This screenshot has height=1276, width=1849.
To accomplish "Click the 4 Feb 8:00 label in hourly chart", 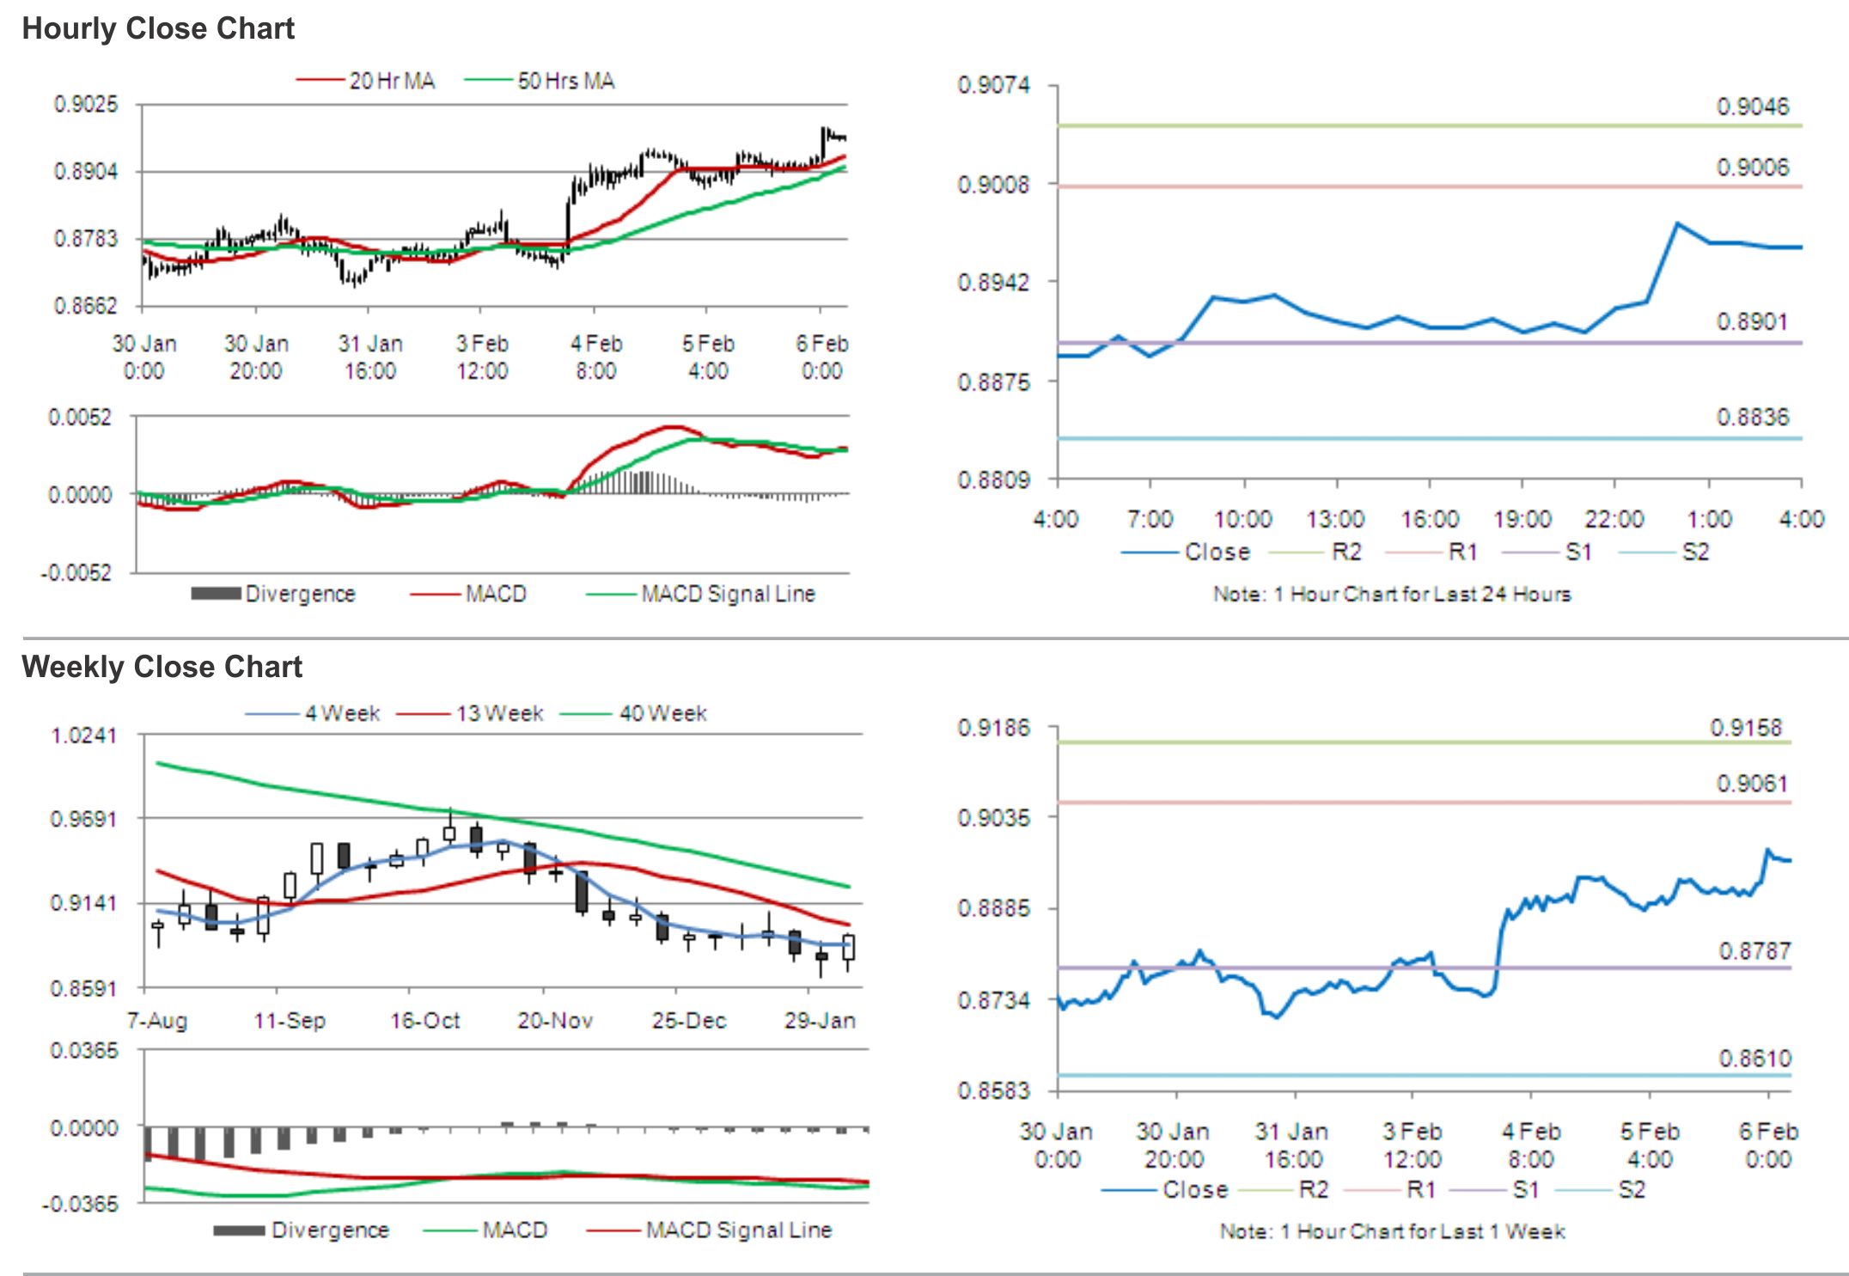I will point(595,357).
